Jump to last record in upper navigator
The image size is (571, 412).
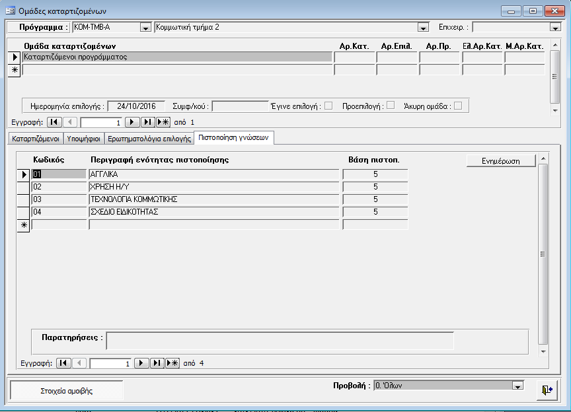pyautogui.click(x=148, y=122)
